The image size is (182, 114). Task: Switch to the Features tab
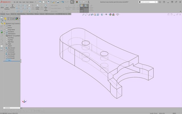[x=3, y=14]
